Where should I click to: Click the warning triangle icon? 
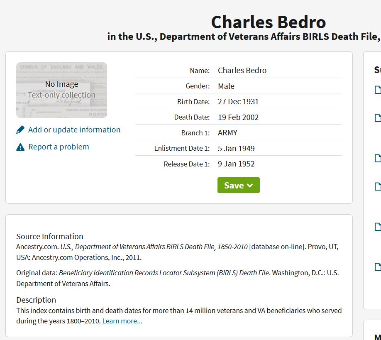point(20,147)
